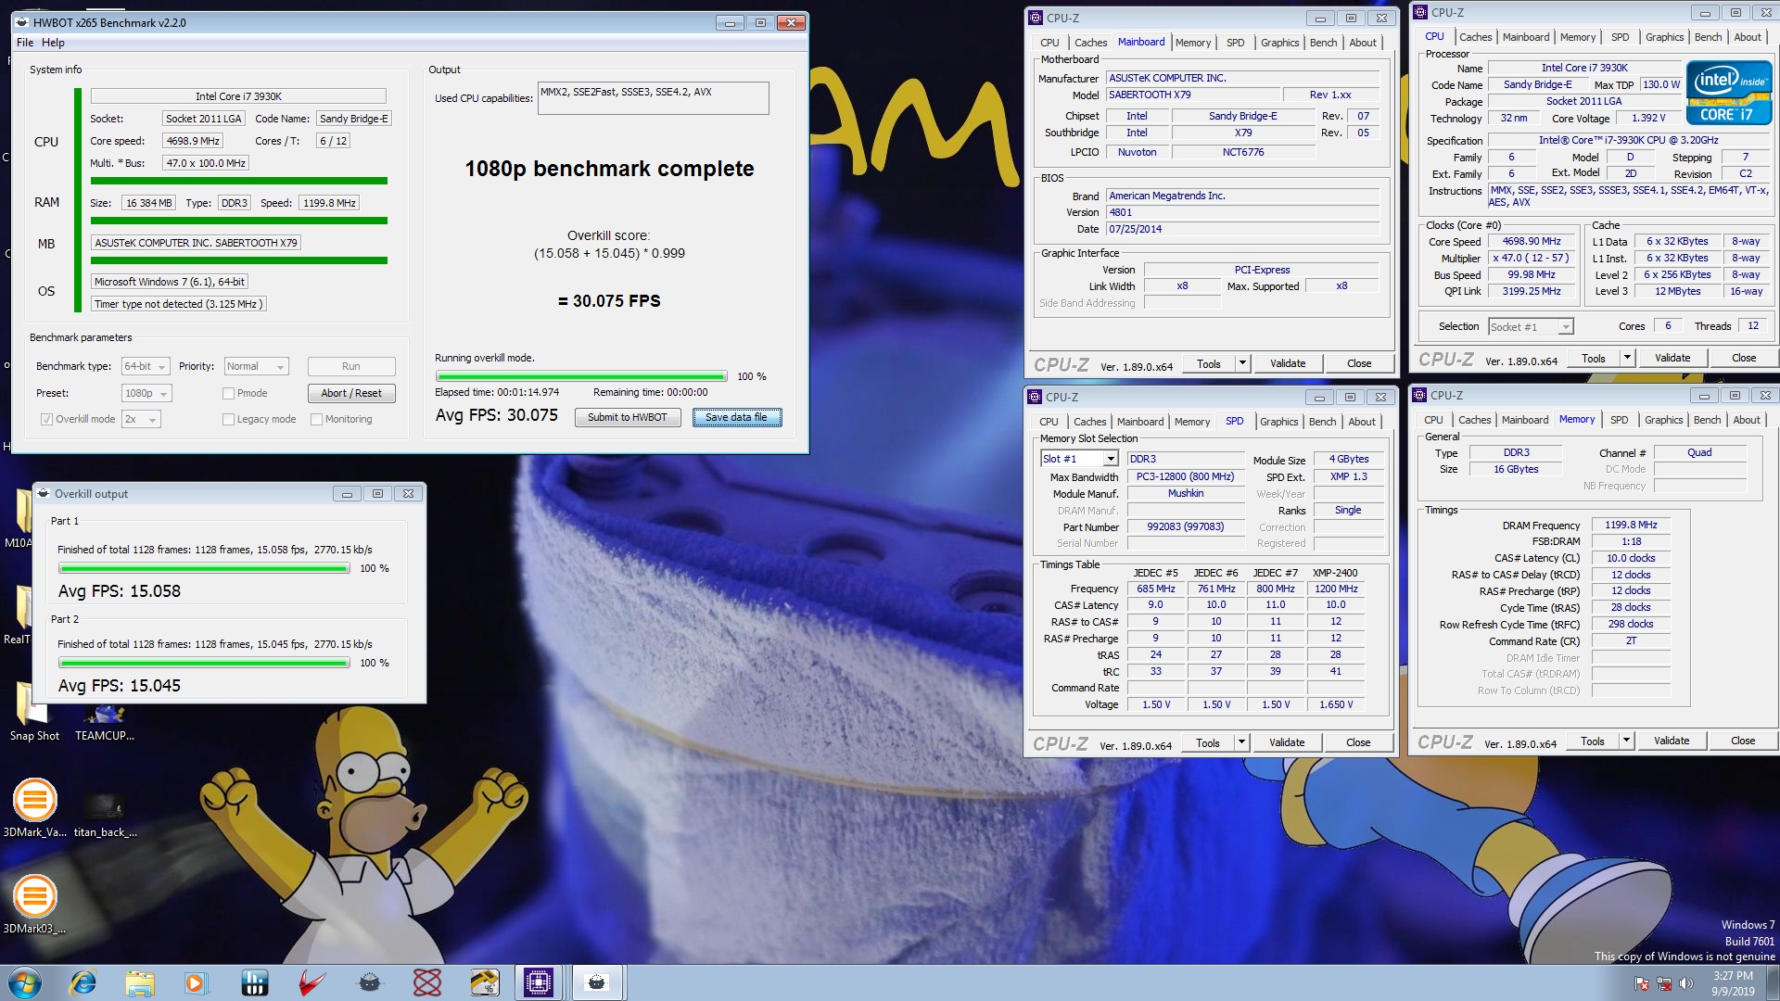Open titan_back desktop image file

pos(105,812)
